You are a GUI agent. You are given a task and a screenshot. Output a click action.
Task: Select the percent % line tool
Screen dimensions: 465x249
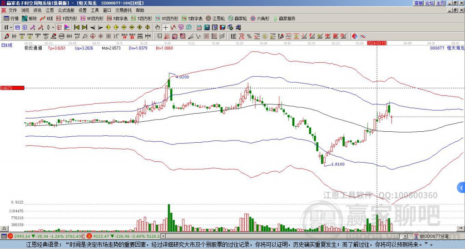(249, 36)
